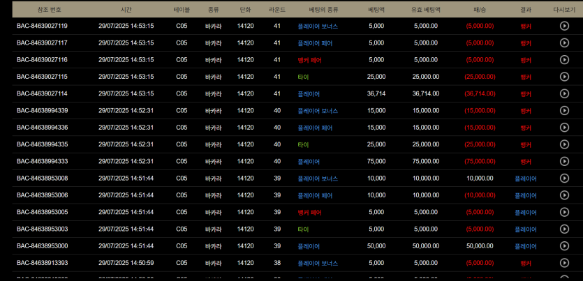Play replay of bet BAC-84638913393
This screenshot has height=281, width=583.
[x=564, y=263]
